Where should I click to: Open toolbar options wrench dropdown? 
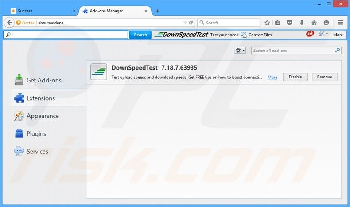(323, 34)
